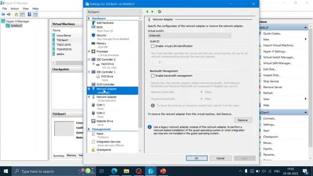
Task: Select NAWALLP server in tree
Action: (x=16, y=26)
